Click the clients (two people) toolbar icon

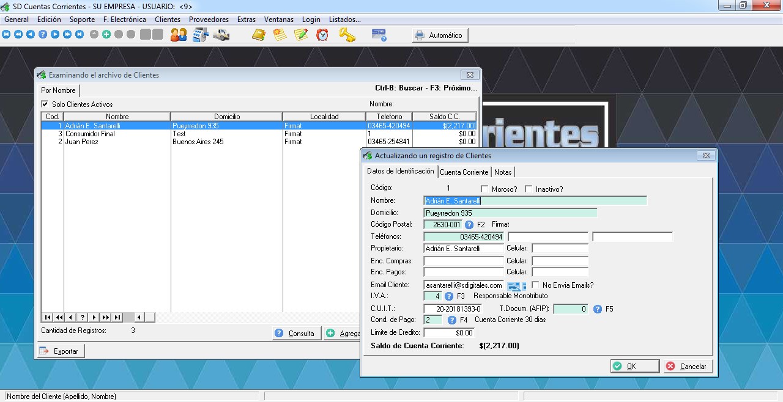click(179, 35)
